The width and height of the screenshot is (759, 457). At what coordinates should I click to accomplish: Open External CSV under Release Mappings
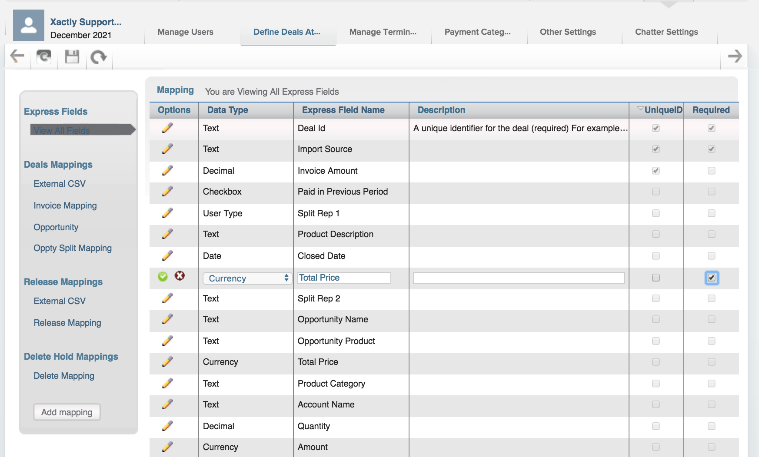(60, 301)
